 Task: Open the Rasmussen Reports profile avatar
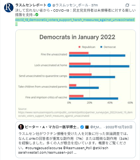click(9, 7)
